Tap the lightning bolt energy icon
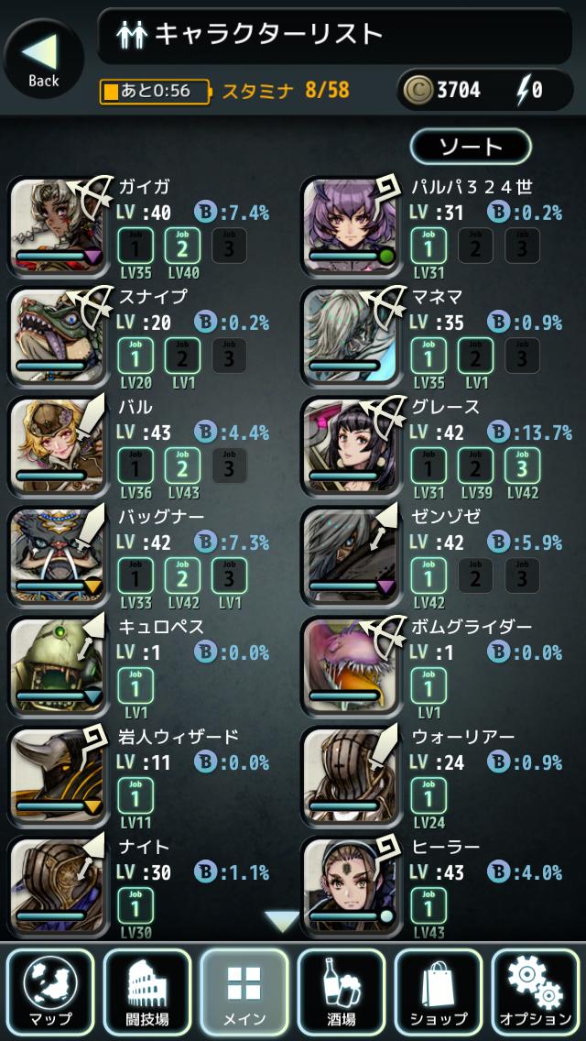586x1041 pixels. (523, 91)
